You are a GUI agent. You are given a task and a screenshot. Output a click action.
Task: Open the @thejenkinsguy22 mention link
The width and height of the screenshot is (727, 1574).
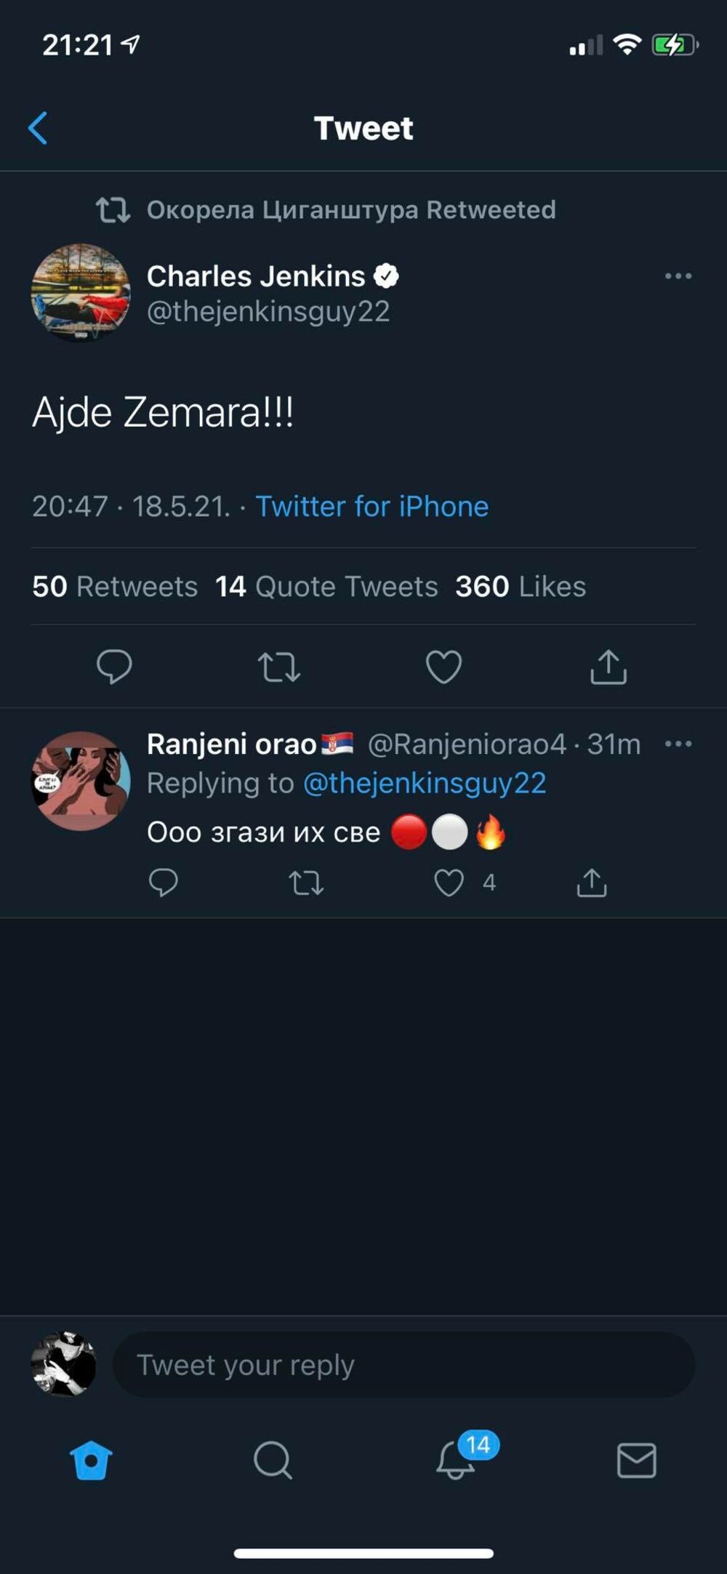(x=424, y=783)
